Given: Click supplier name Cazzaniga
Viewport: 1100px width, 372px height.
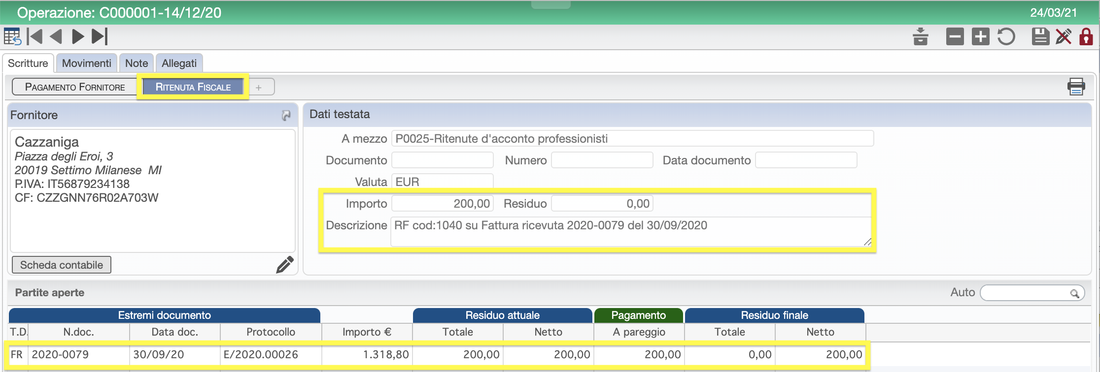Looking at the screenshot, I should click(x=47, y=142).
